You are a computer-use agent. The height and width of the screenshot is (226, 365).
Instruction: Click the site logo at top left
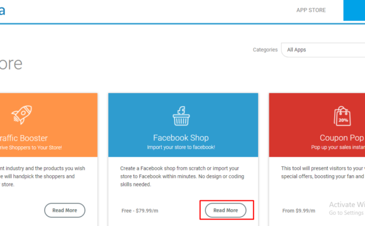(x=3, y=11)
